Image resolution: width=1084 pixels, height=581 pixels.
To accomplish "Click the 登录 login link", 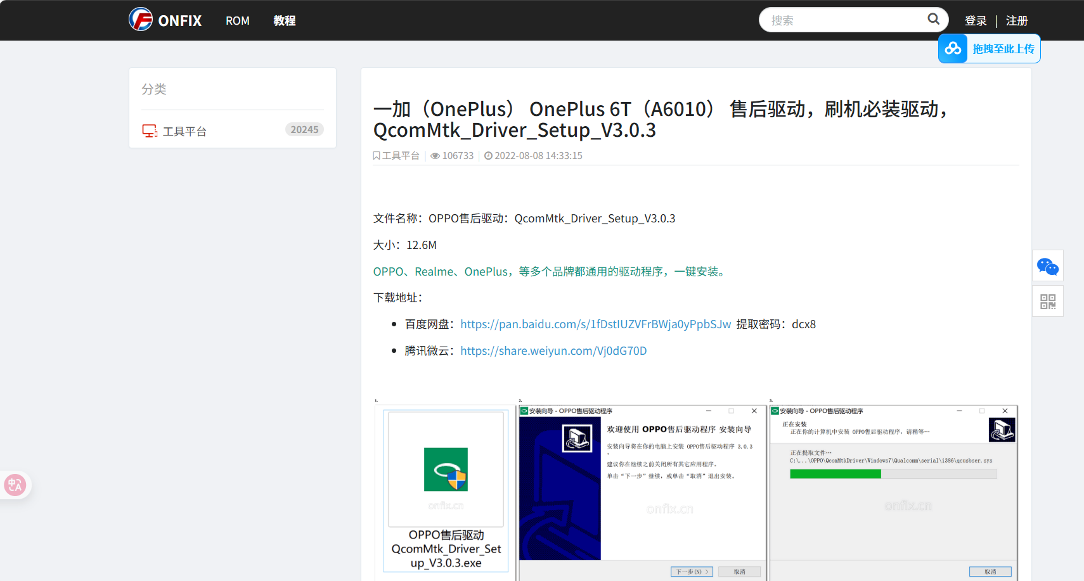I will point(976,21).
